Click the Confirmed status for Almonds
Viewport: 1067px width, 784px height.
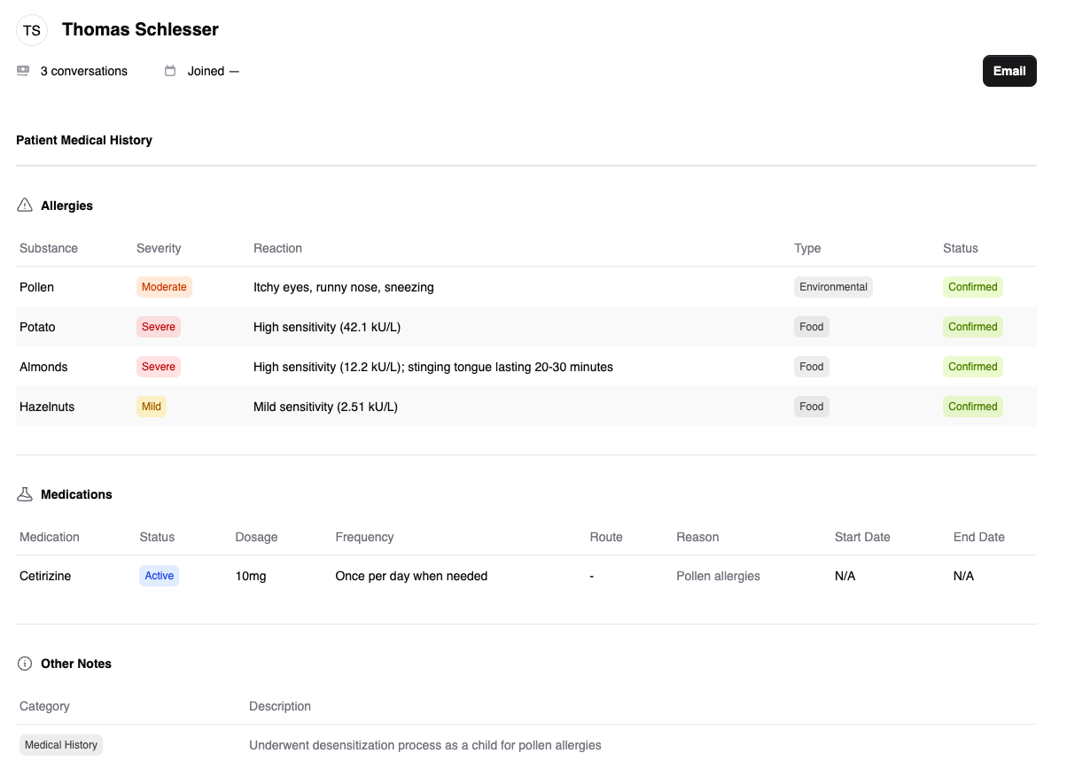click(973, 367)
